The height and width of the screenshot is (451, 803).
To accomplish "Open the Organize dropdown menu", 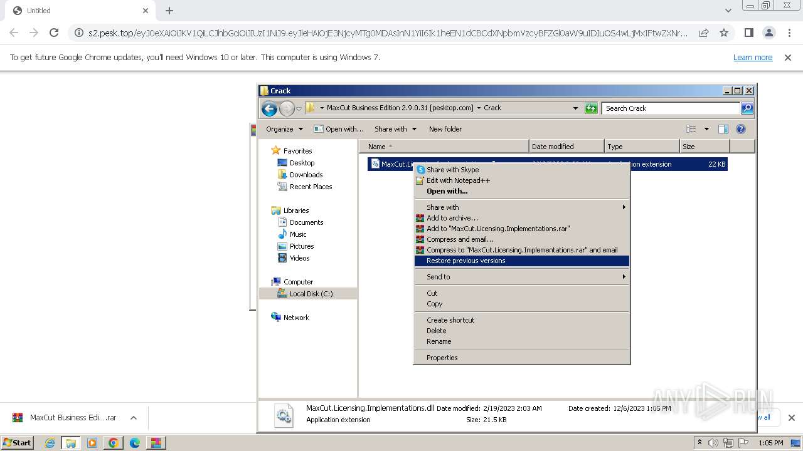I will 284,129.
